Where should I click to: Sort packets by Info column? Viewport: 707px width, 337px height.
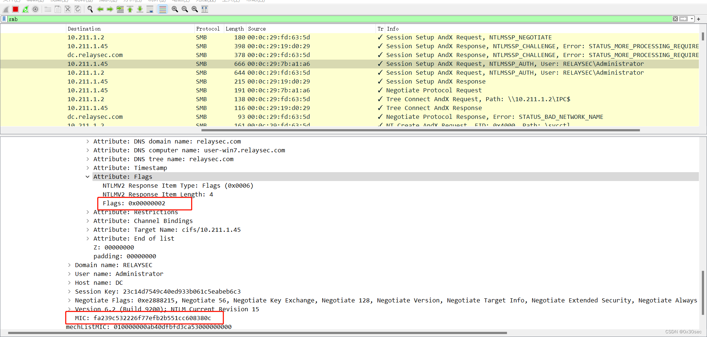[541, 29]
